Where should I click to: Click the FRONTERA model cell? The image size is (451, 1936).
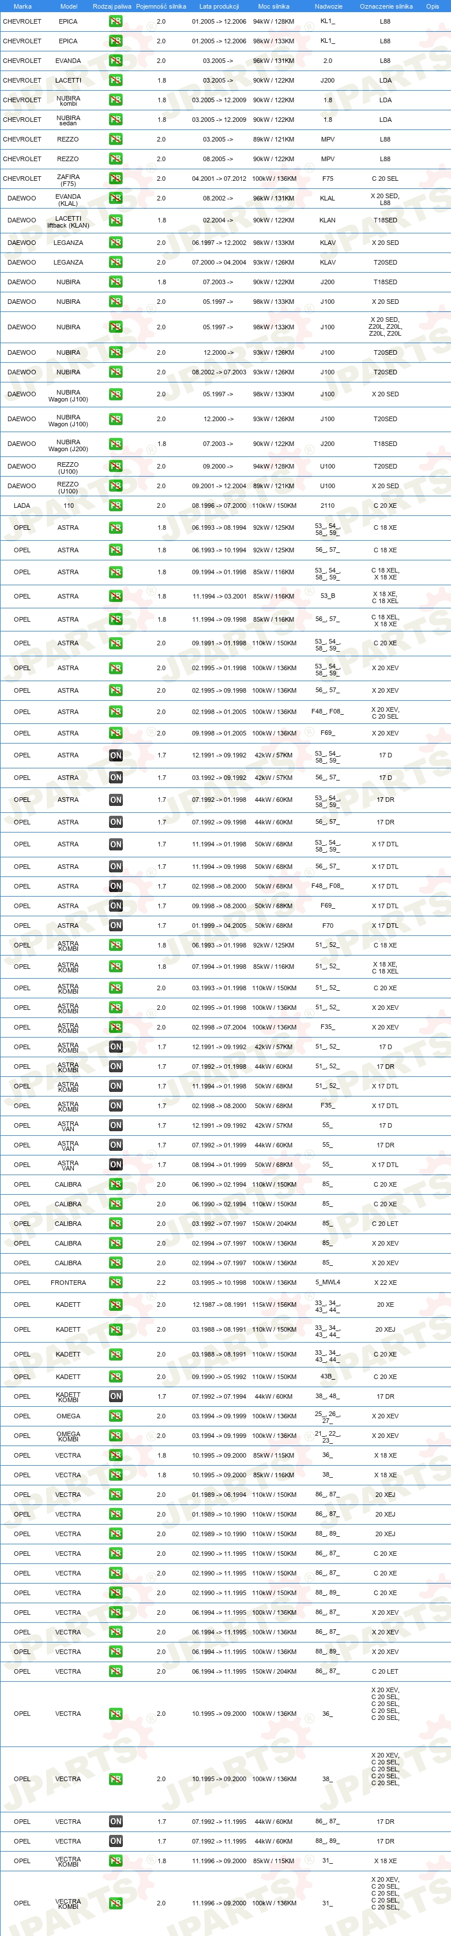[x=68, y=1283]
